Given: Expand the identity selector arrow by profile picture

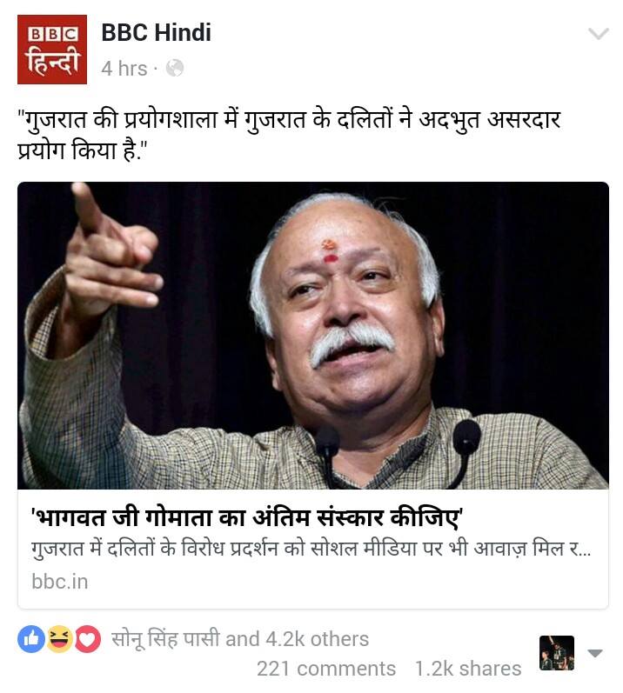Looking at the screenshot, I should (x=594, y=653).
